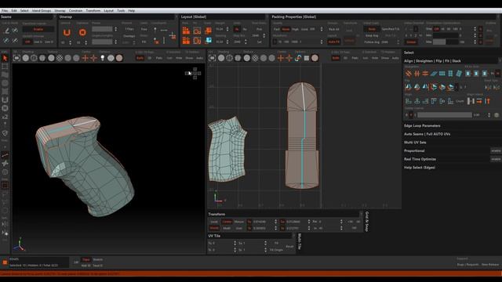Click the pen cut-seam icon in Seams panel
502x282 pixels.
pos(6,31)
